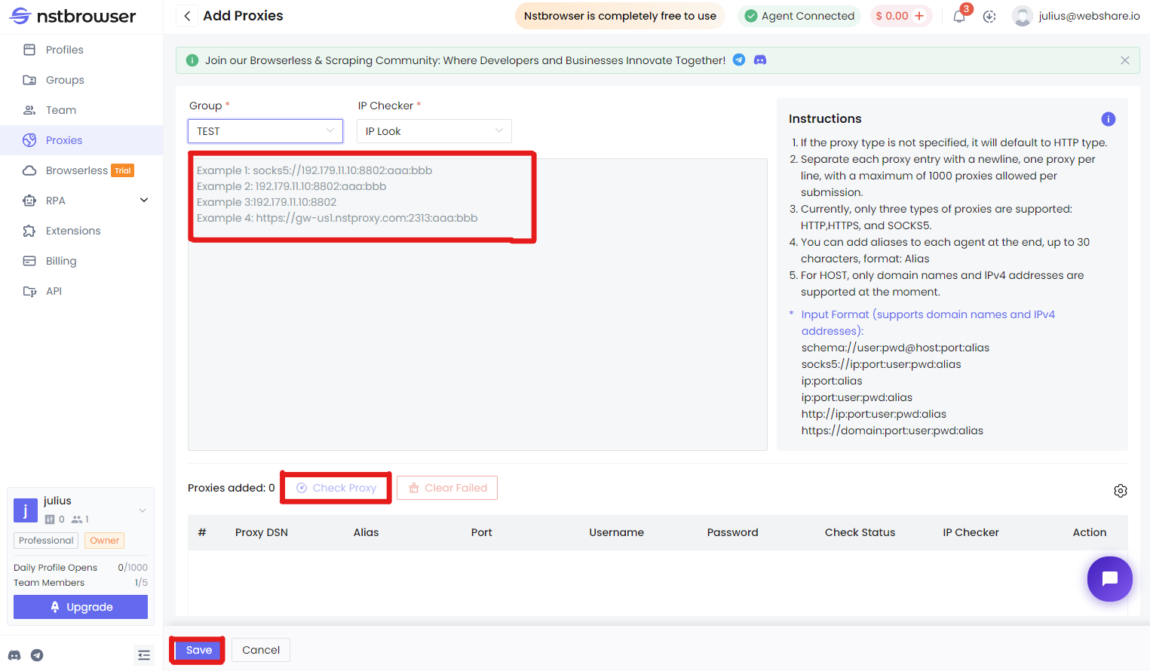Viewport: 1150px width, 671px height.
Task: Click into the proxy list text area
Action: (x=477, y=305)
